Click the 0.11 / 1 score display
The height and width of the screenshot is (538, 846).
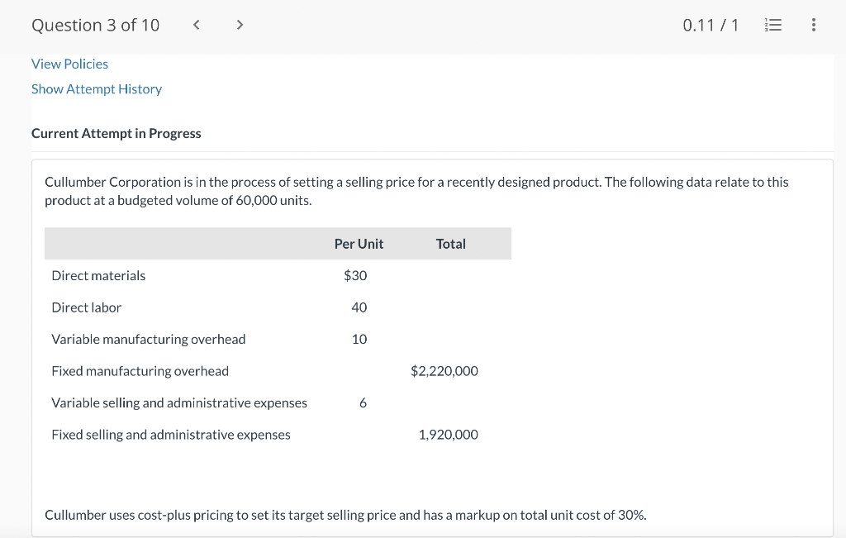711,25
